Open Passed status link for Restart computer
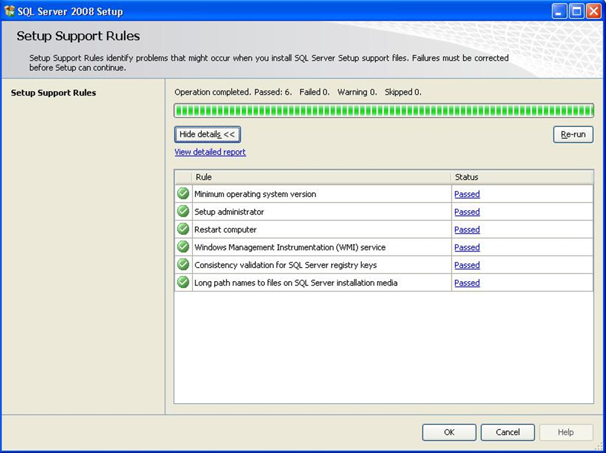606x453 pixels. [x=467, y=229]
